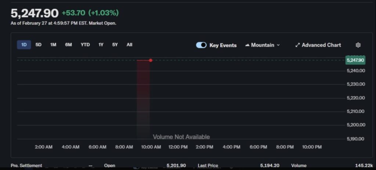
Task: Expand the Mountain chart type dropdown
Action: 278,45
